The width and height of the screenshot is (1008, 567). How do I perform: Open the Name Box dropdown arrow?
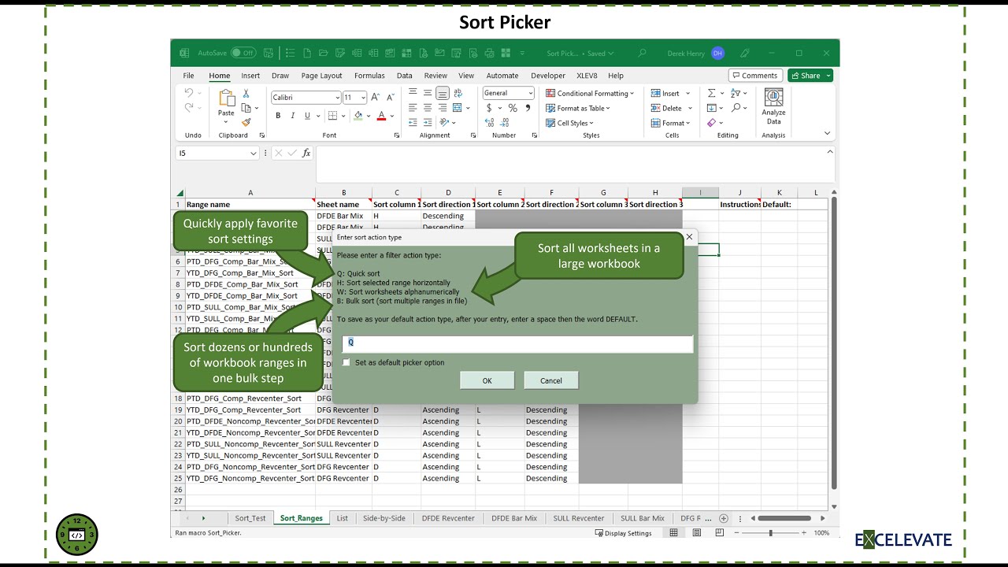pos(253,153)
